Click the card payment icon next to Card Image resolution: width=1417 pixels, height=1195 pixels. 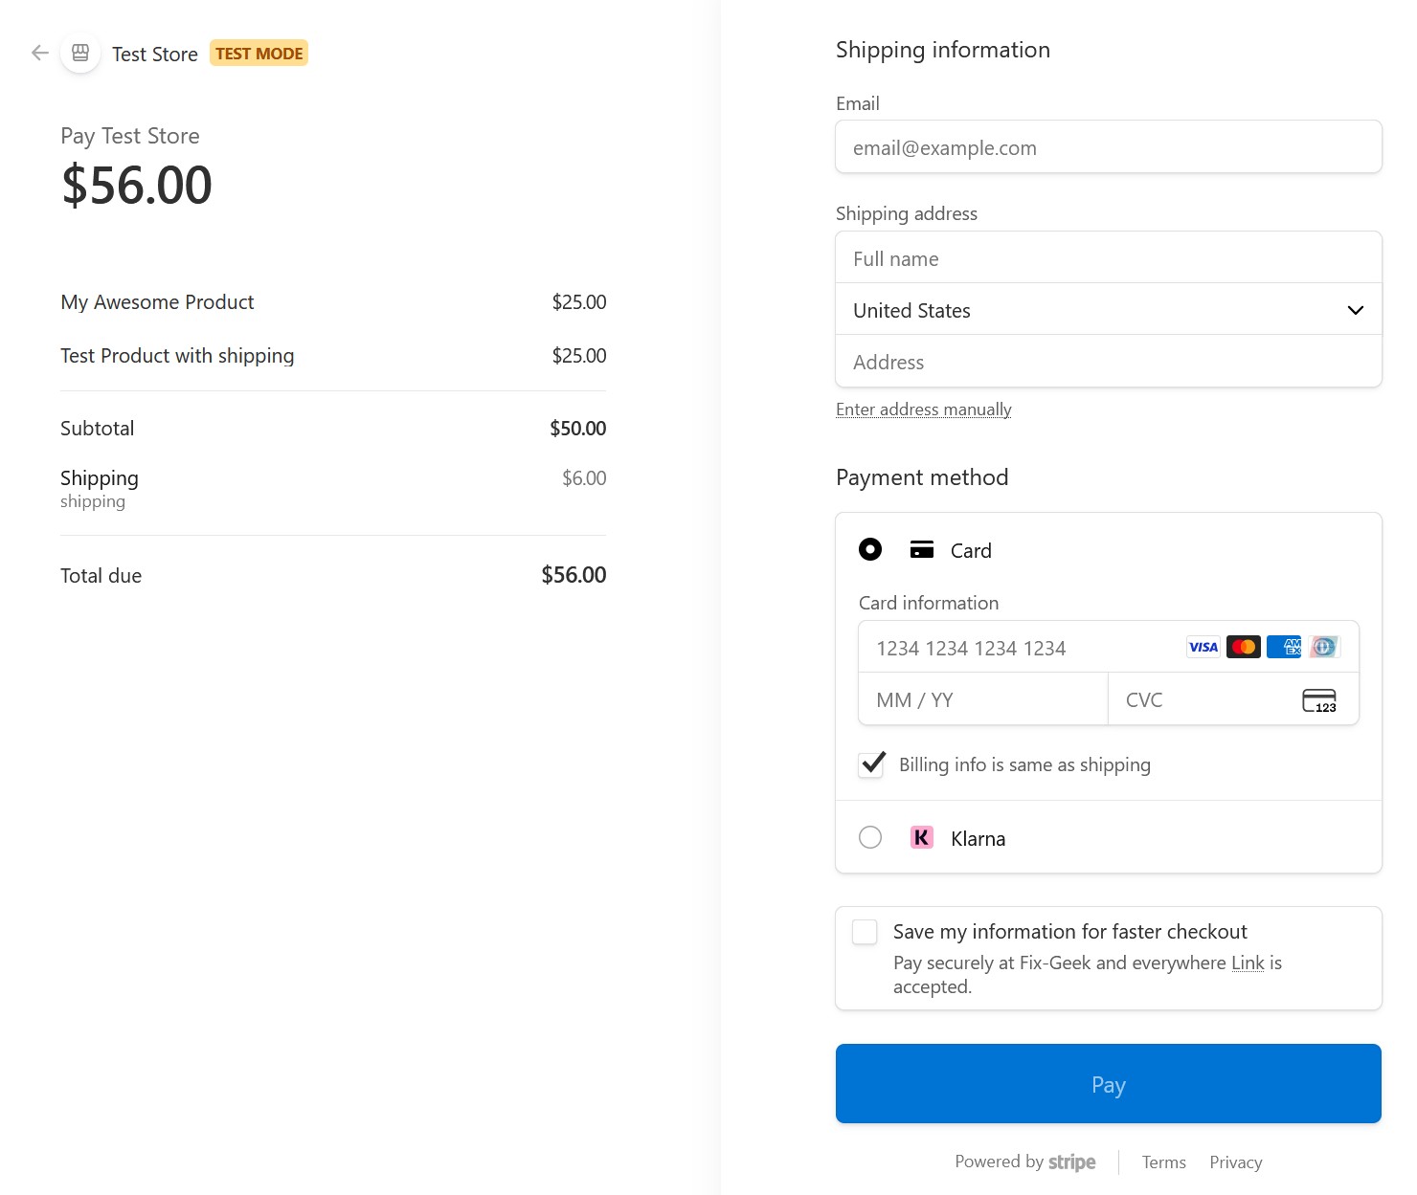click(921, 549)
